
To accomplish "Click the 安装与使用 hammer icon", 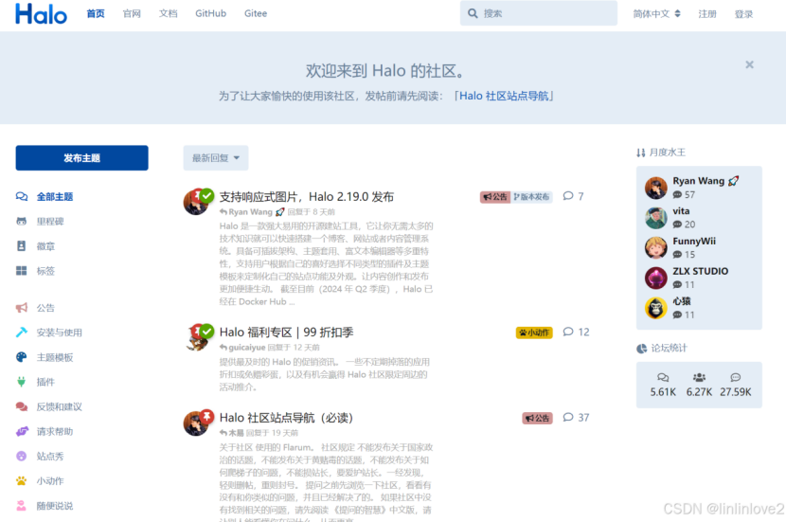I will [x=22, y=333].
